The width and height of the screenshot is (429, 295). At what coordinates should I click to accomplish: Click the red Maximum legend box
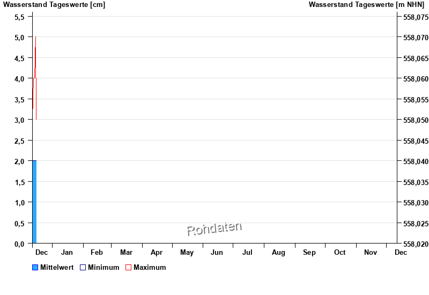tap(128, 268)
